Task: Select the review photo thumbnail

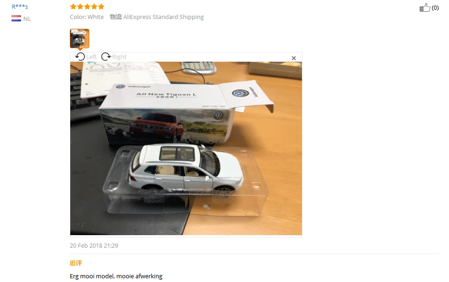Action: (x=80, y=38)
